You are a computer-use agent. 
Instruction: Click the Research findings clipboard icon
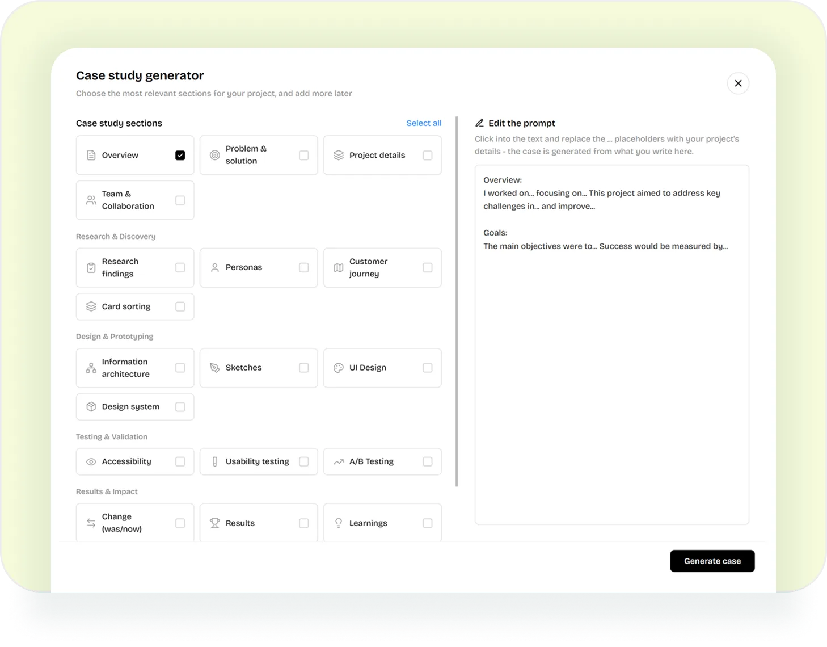(91, 267)
